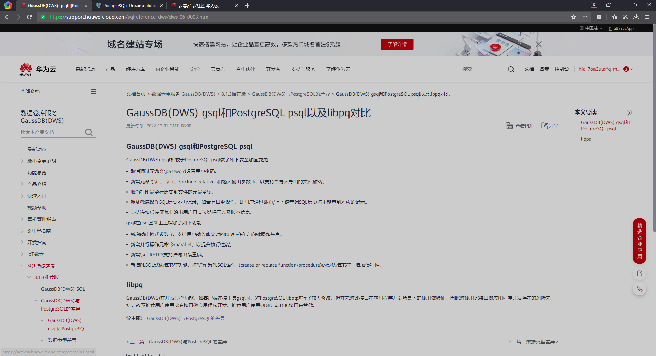
Task: Click the Huawei Cloud logo
Action: (x=38, y=69)
